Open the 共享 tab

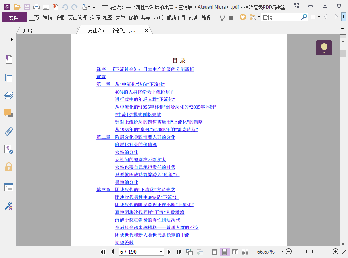coord(146,18)
